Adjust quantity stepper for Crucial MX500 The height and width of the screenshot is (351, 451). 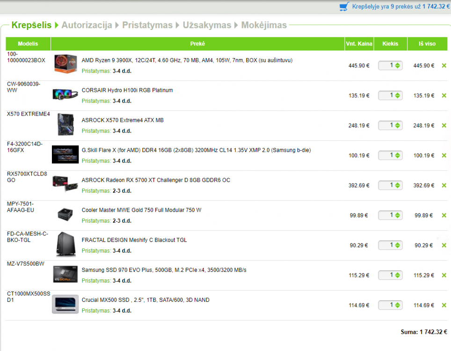398,305
